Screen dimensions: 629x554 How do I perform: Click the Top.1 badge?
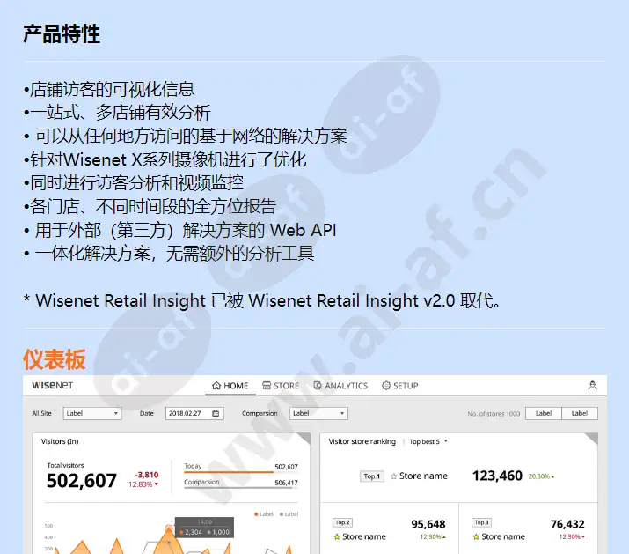click(372, 476)
